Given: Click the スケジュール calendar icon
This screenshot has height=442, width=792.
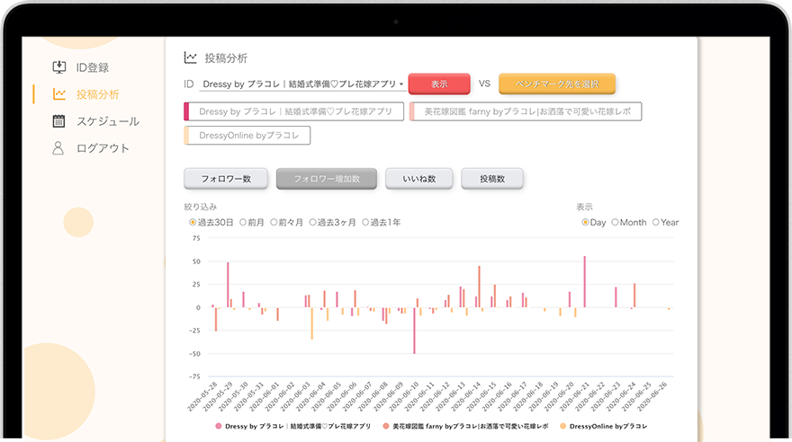Looking at the screenshot, I should (58, 121).
